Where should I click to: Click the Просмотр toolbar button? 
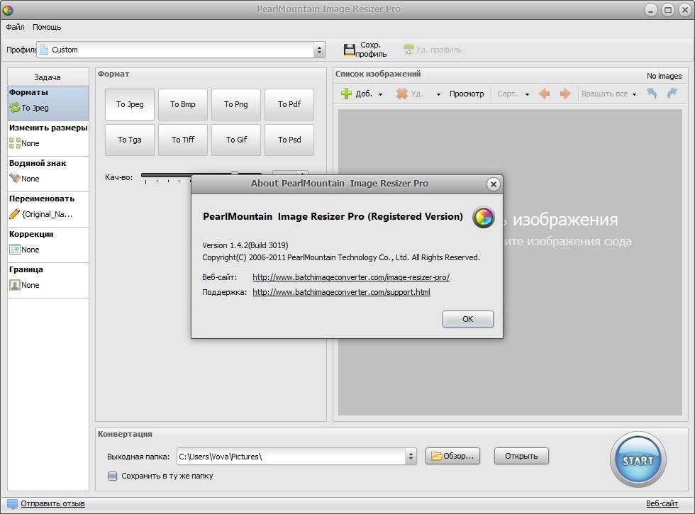467,94
